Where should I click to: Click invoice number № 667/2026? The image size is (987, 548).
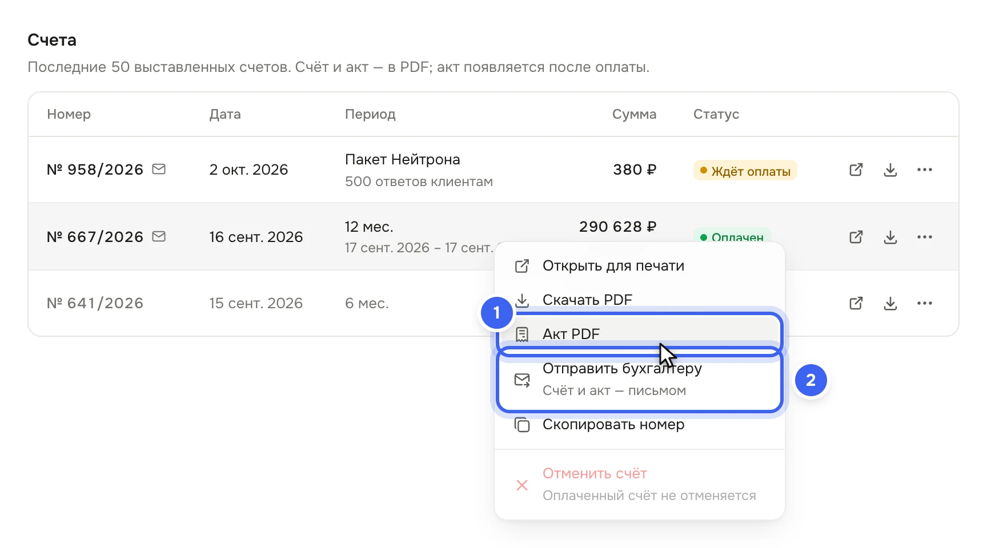point(95,237)
